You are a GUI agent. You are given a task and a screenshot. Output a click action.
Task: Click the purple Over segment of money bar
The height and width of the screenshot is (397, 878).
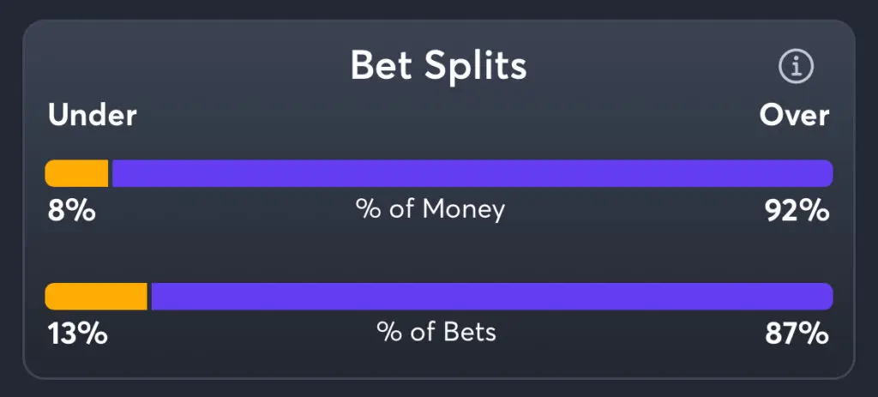click(472, 173)
